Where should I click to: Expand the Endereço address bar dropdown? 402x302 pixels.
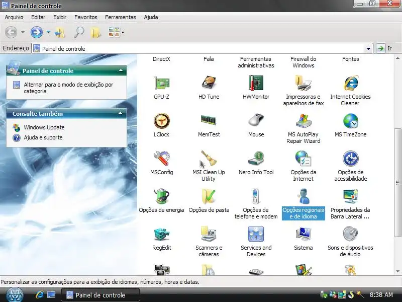tap(368, 48)
